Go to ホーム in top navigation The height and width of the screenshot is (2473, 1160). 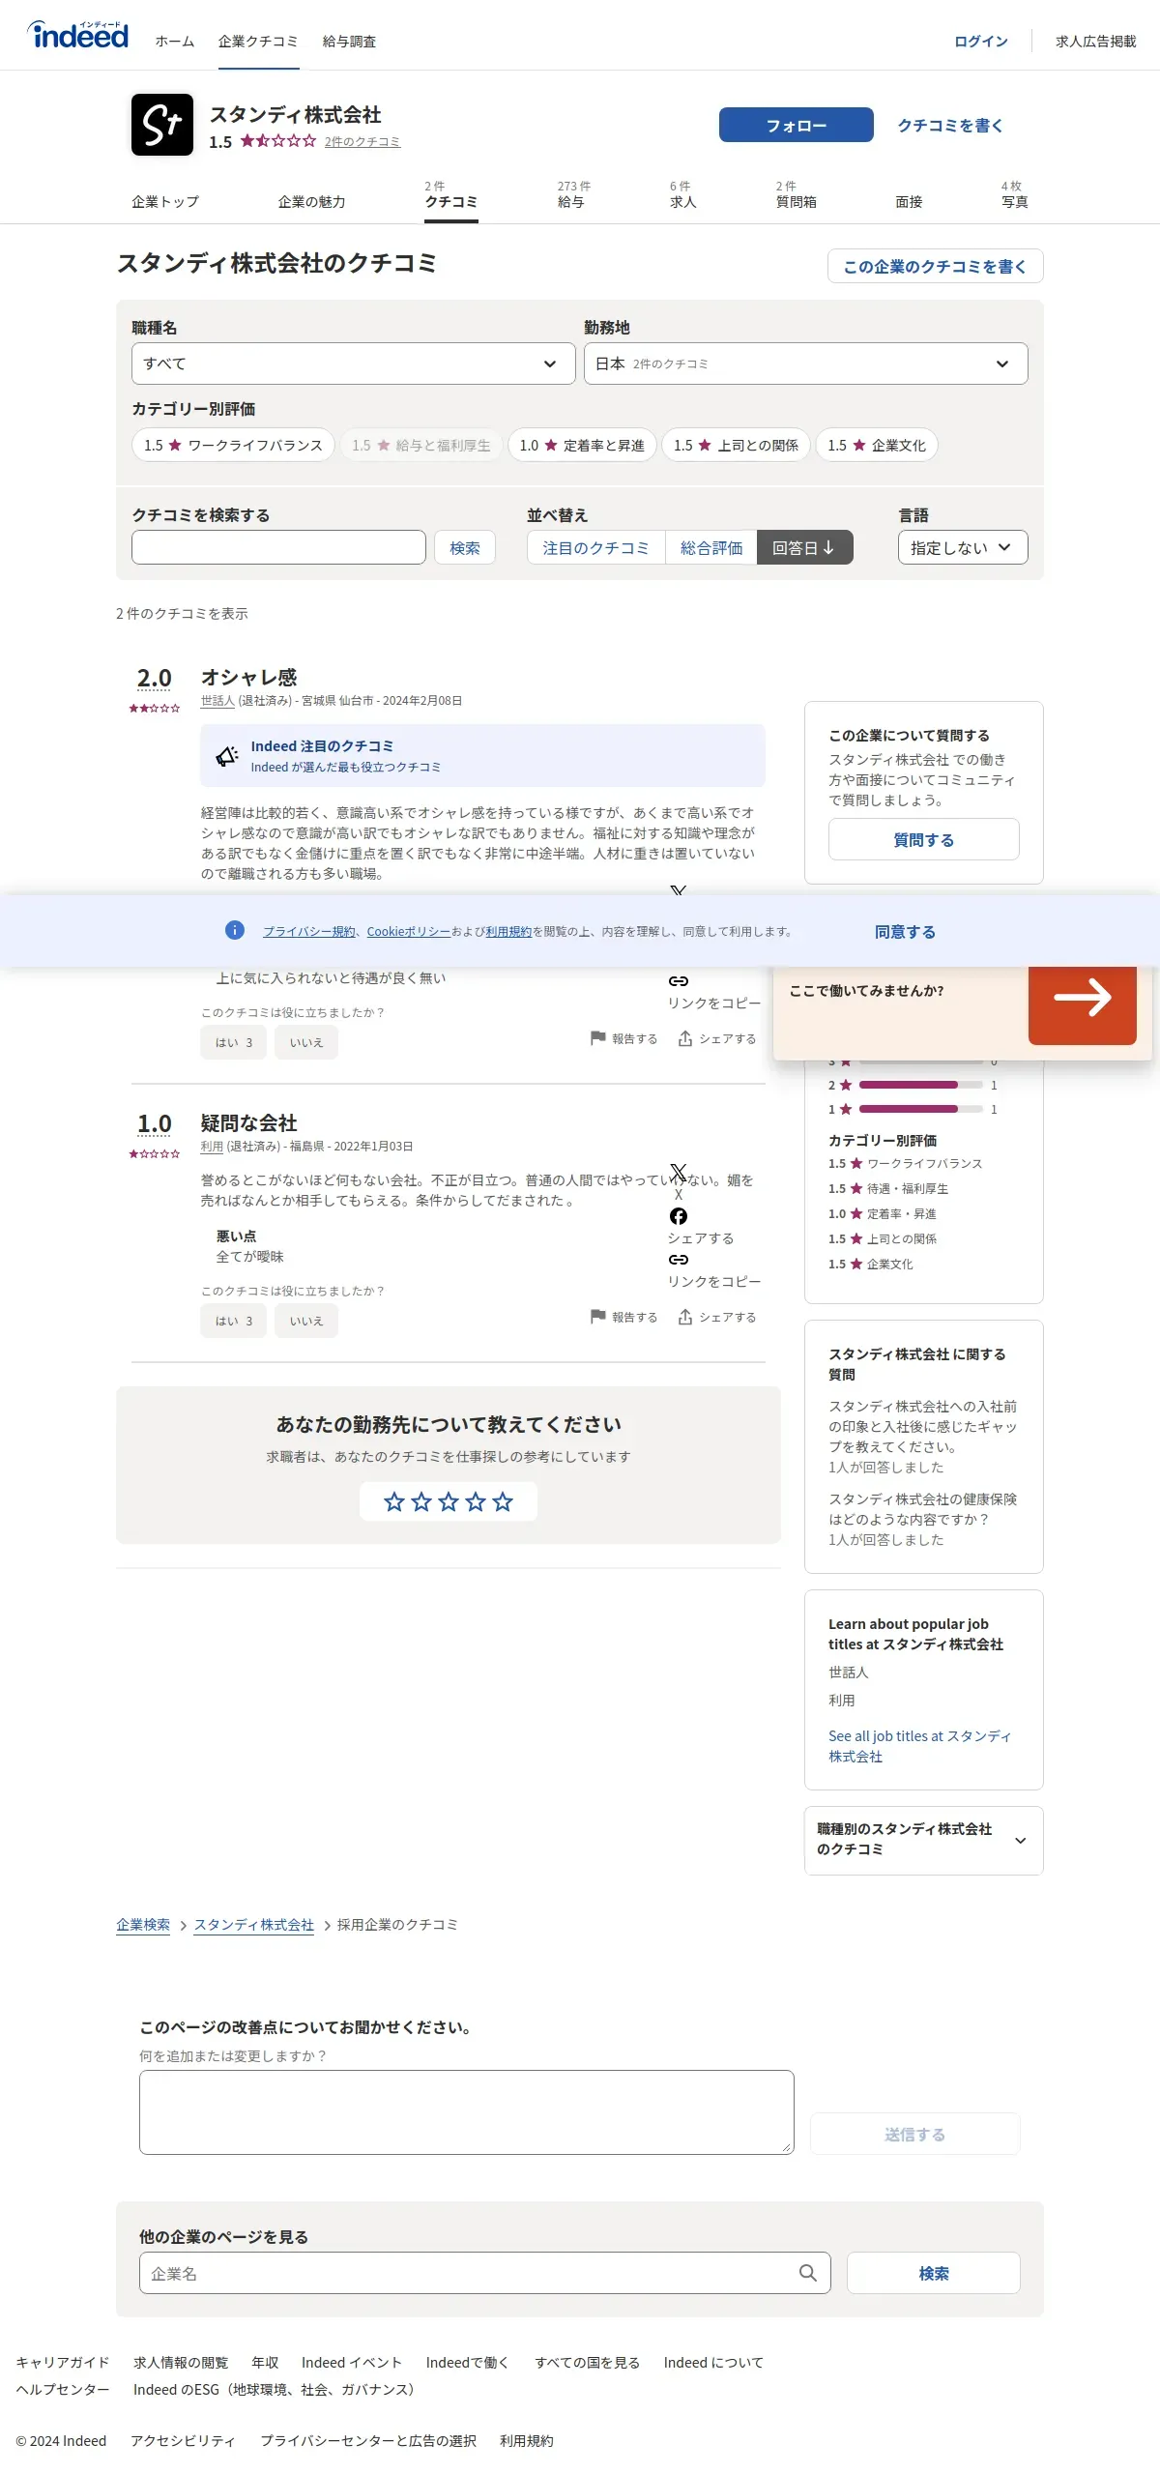(175, 42)
